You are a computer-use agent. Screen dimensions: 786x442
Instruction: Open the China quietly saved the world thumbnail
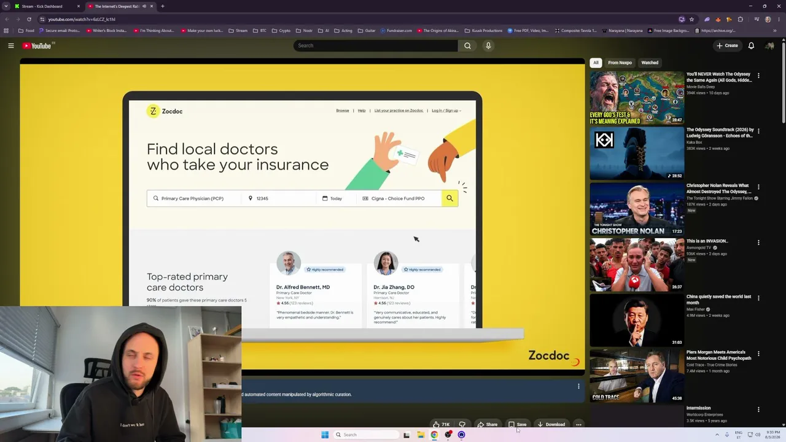637,320
